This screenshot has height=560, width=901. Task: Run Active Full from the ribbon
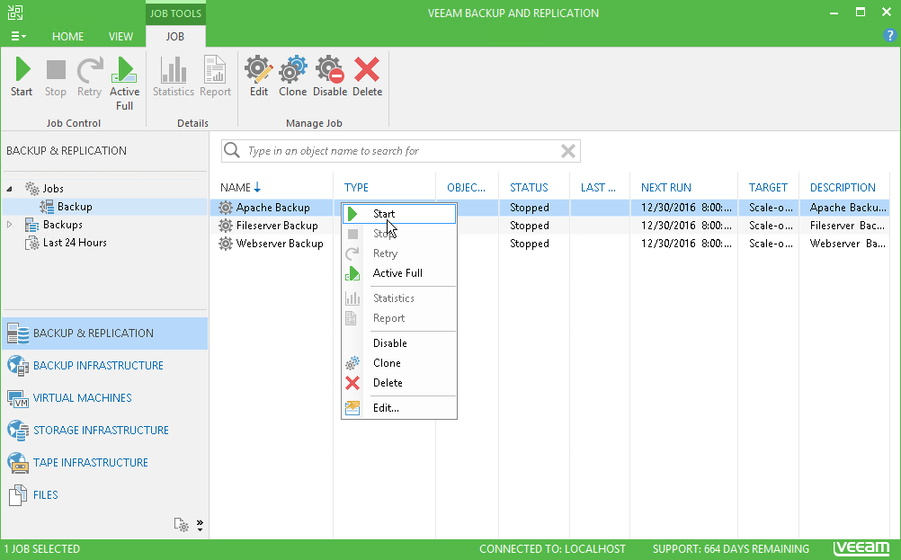coord(125,84)
